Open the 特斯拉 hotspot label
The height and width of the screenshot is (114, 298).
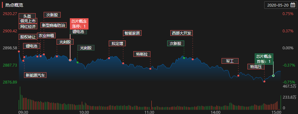142,54
